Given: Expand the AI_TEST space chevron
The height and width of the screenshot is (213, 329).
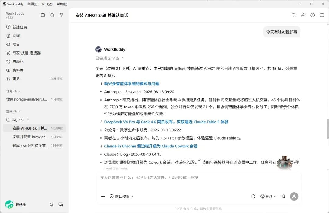Looking at the screenshot, I should 28,120.
